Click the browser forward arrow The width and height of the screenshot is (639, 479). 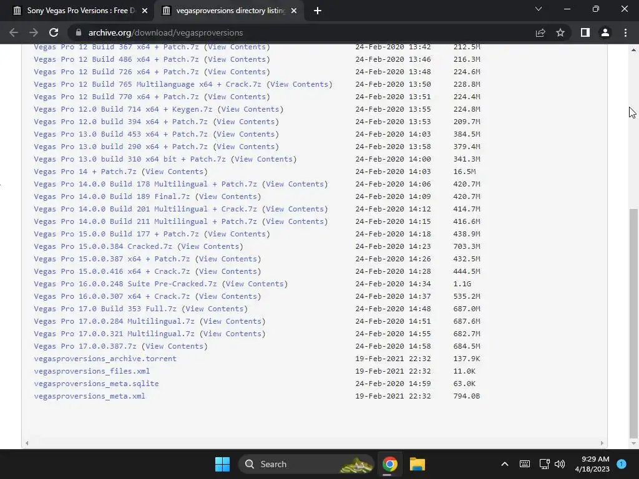pos(34,32)
